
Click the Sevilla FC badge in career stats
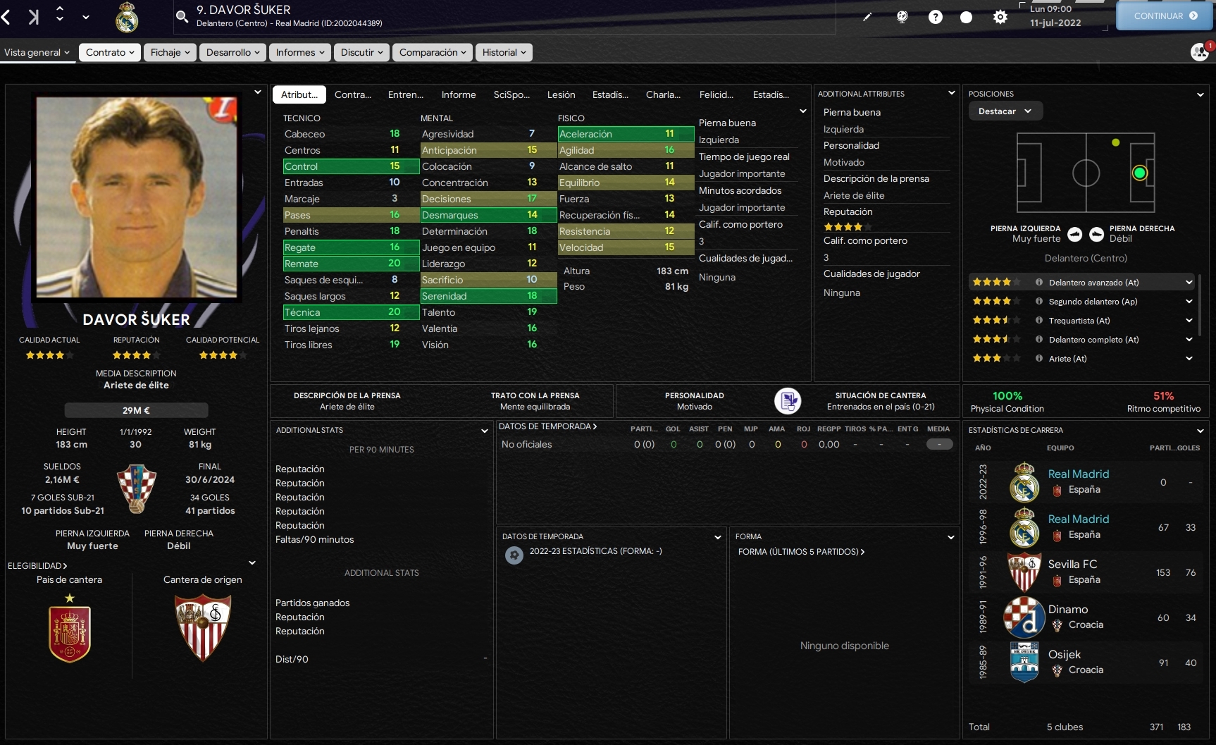pos(1024,572)
